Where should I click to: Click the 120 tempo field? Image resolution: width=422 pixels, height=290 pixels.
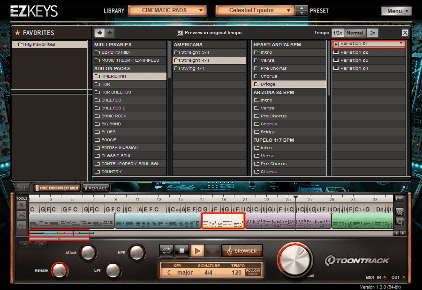tap(237, 273)
